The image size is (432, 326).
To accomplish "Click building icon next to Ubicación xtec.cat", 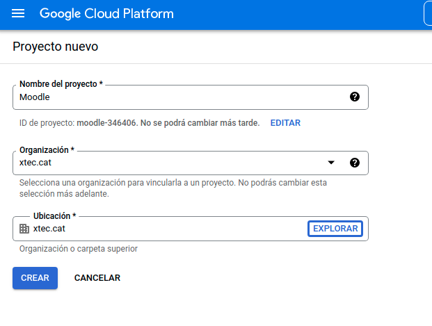I will point(24,229).
